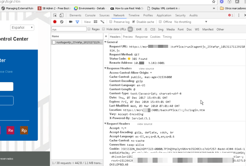Filter requests by XHR type
246x166 pixels.
(139, 29)
